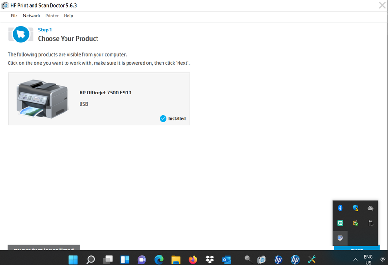This screenshot has height=265, width=388.
Task: Click the green screen-share tray icon
Action: tap(340, 223)
